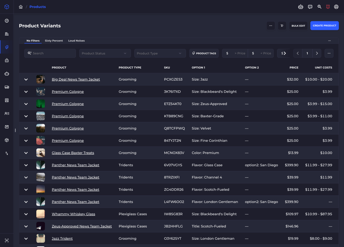
Task: Expand the Premium Cologne Q8TCFPWQ row
Action: (26, 128)
